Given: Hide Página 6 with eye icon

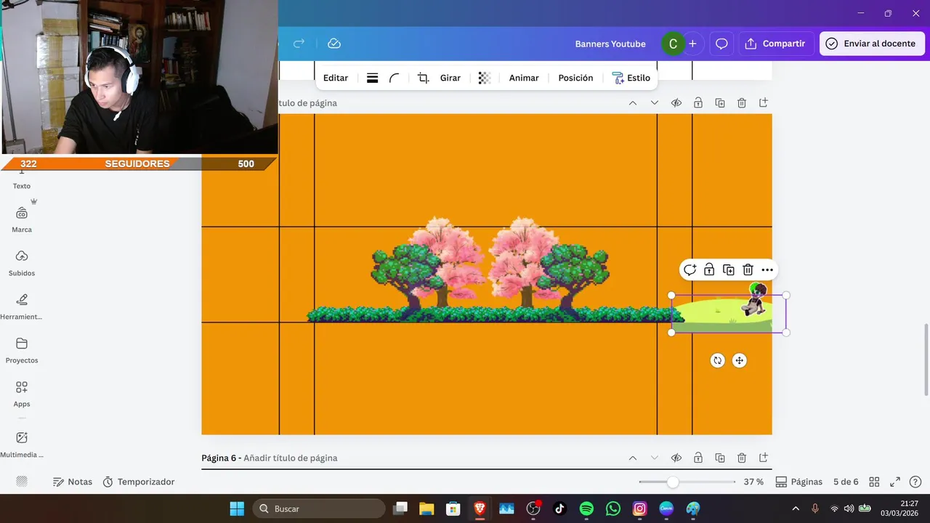Looking at the screenshot, I should [676, 458].
